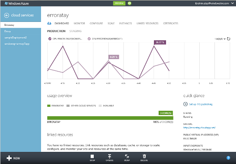The width and height of the screenshot is (236, 164).
Task: Switch to the DASHBOARD tab
Action: tap(62, 23)
